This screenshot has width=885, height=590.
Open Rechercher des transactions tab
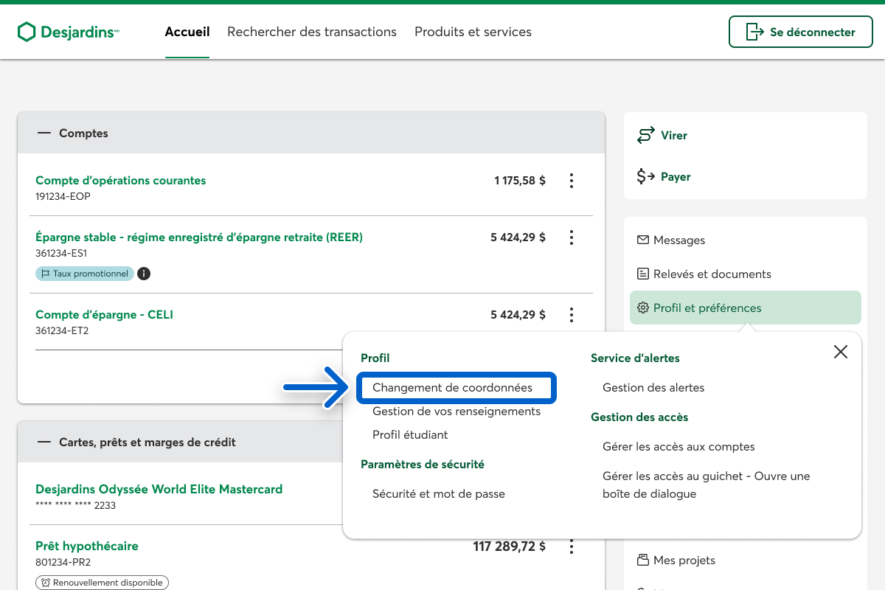(x=312, y=32)
